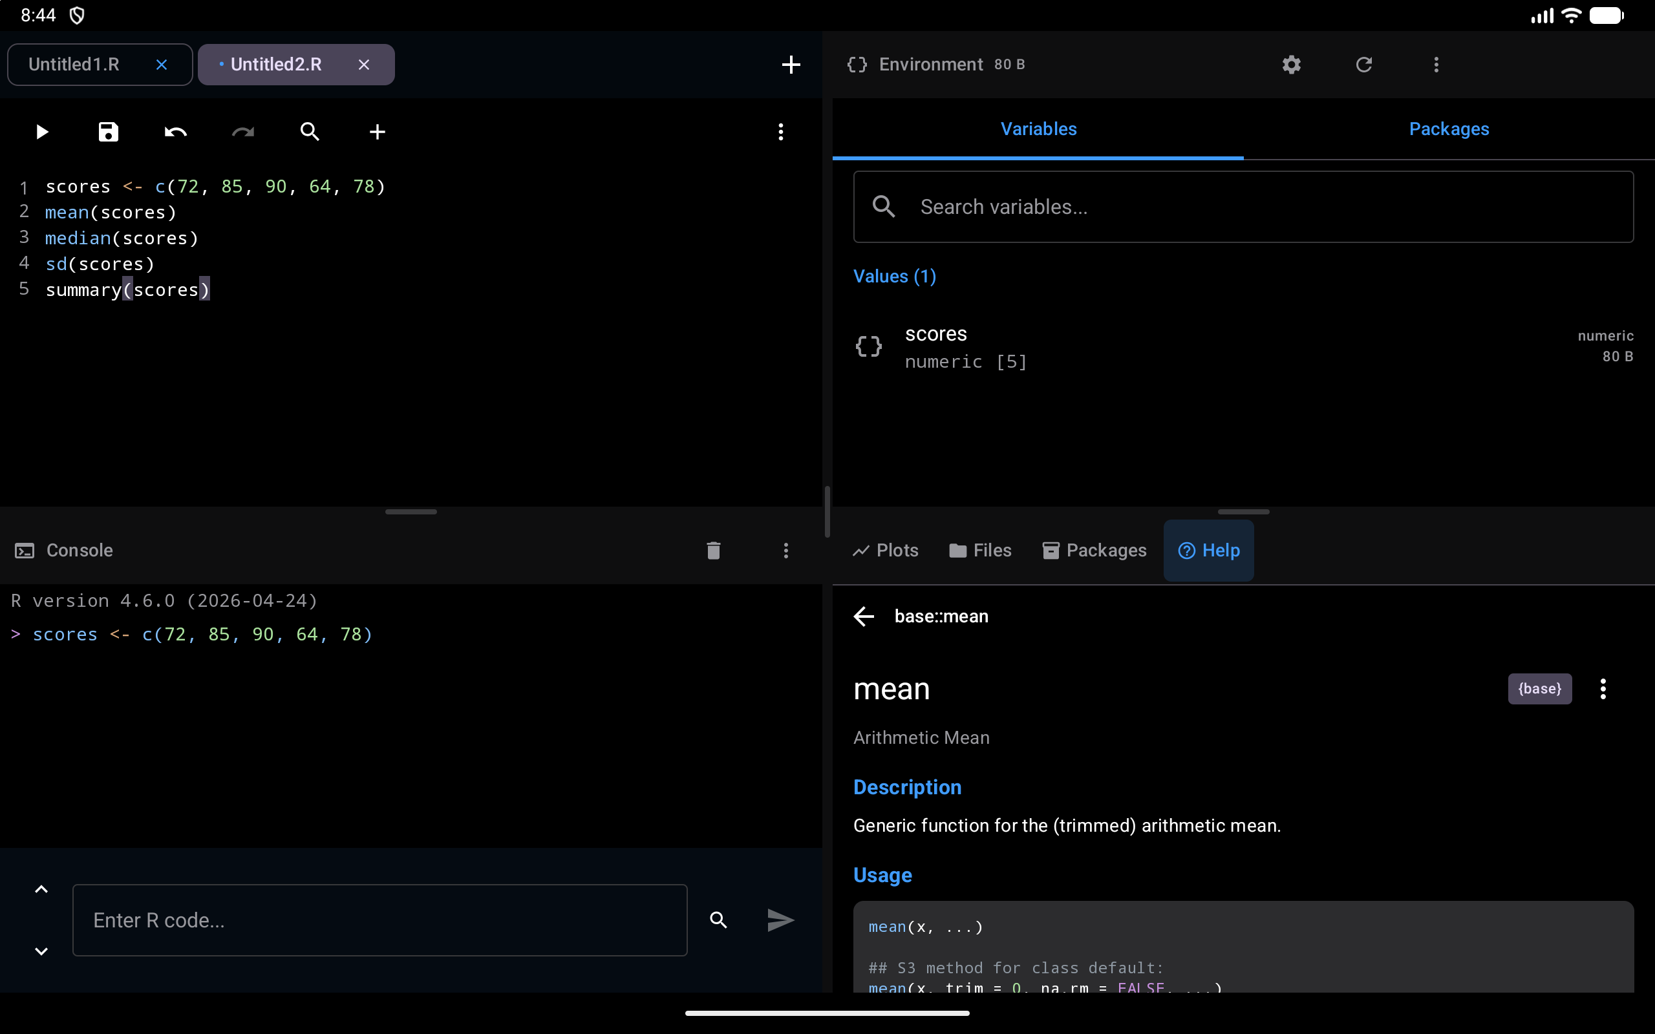Click the Wi-Fi status icon
This screenshot has height=1034, width=1655.
point(1572,15)
